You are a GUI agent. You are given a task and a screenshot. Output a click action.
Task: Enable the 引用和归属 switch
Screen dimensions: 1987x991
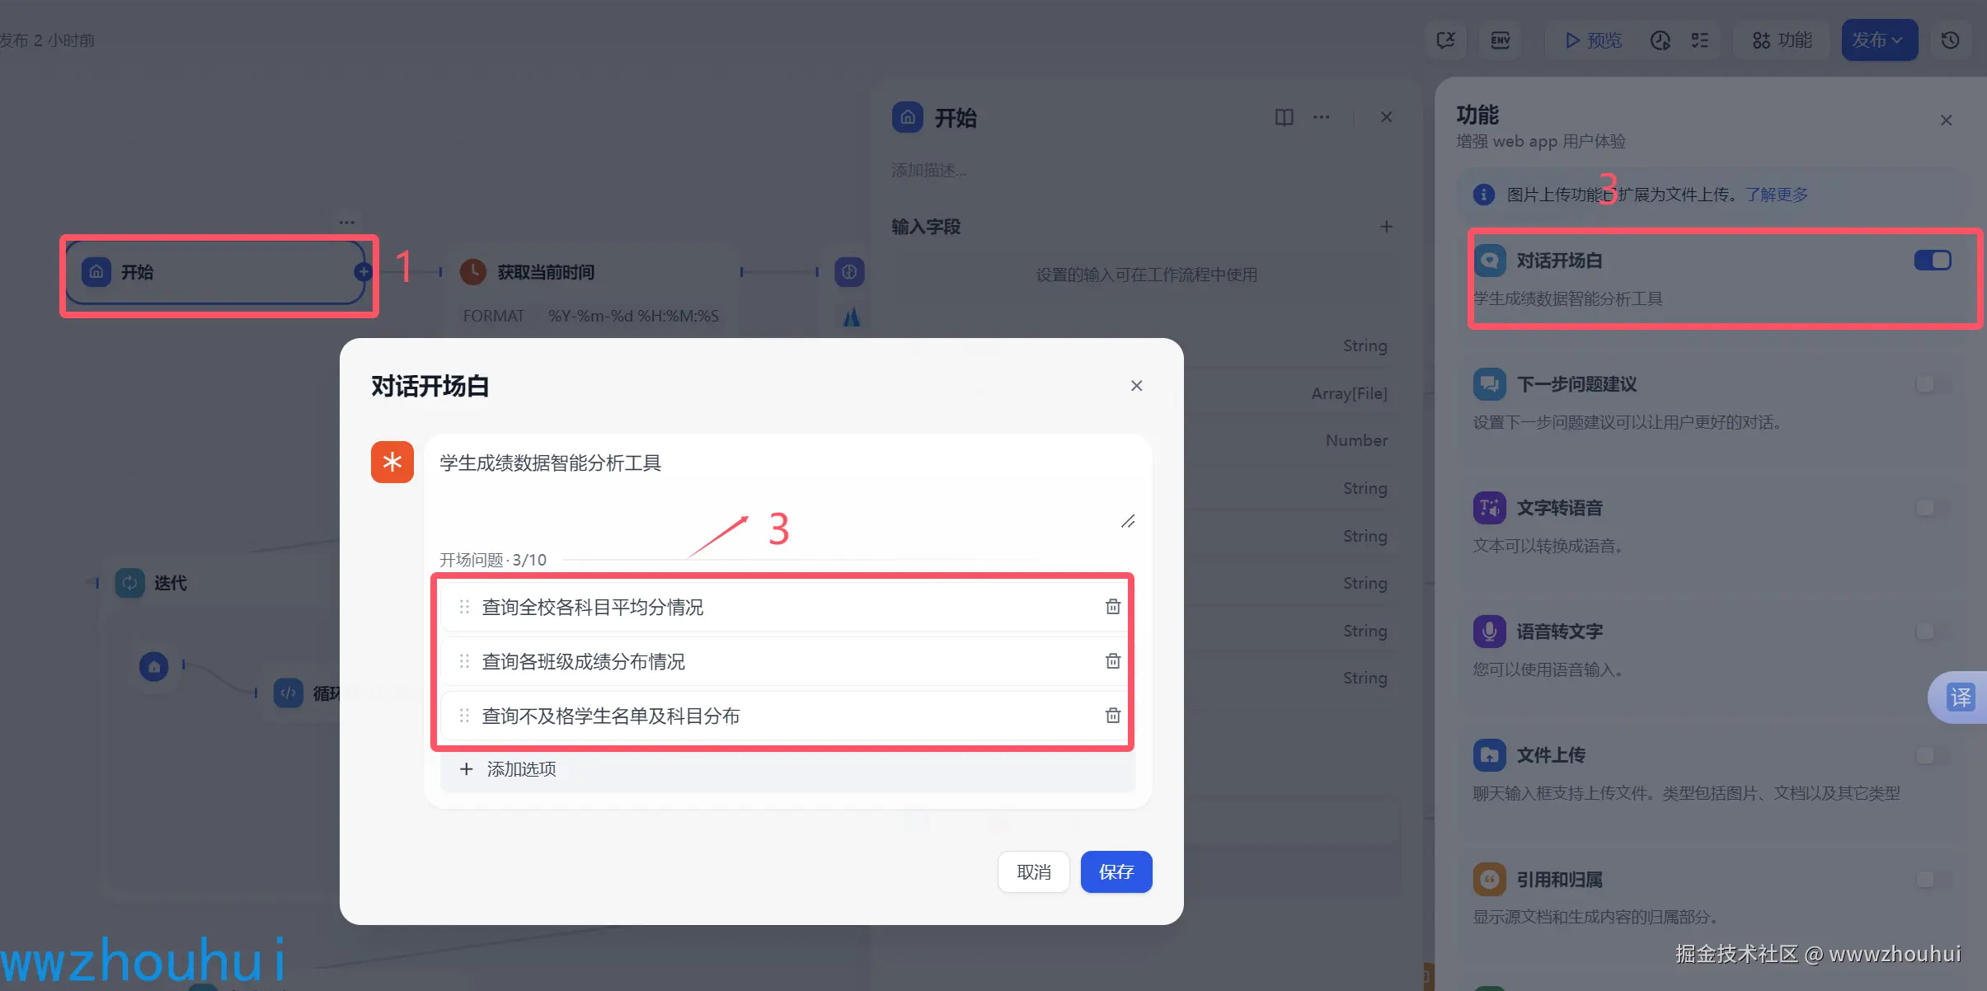(1933, 879)
